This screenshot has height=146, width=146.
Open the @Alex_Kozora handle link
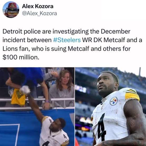[40, 13]
